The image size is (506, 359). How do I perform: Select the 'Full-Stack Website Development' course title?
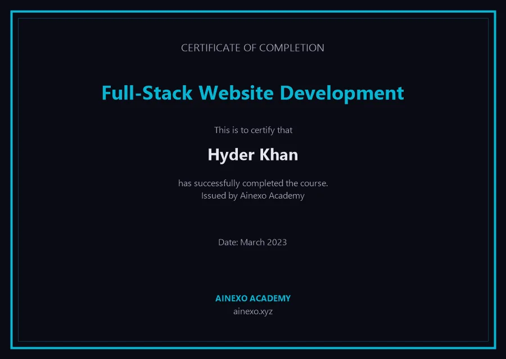click(x=252, y=93)
